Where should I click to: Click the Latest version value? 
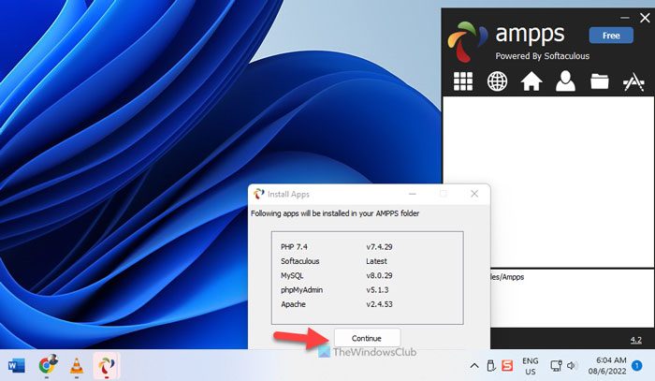click(x=377, y=261)
